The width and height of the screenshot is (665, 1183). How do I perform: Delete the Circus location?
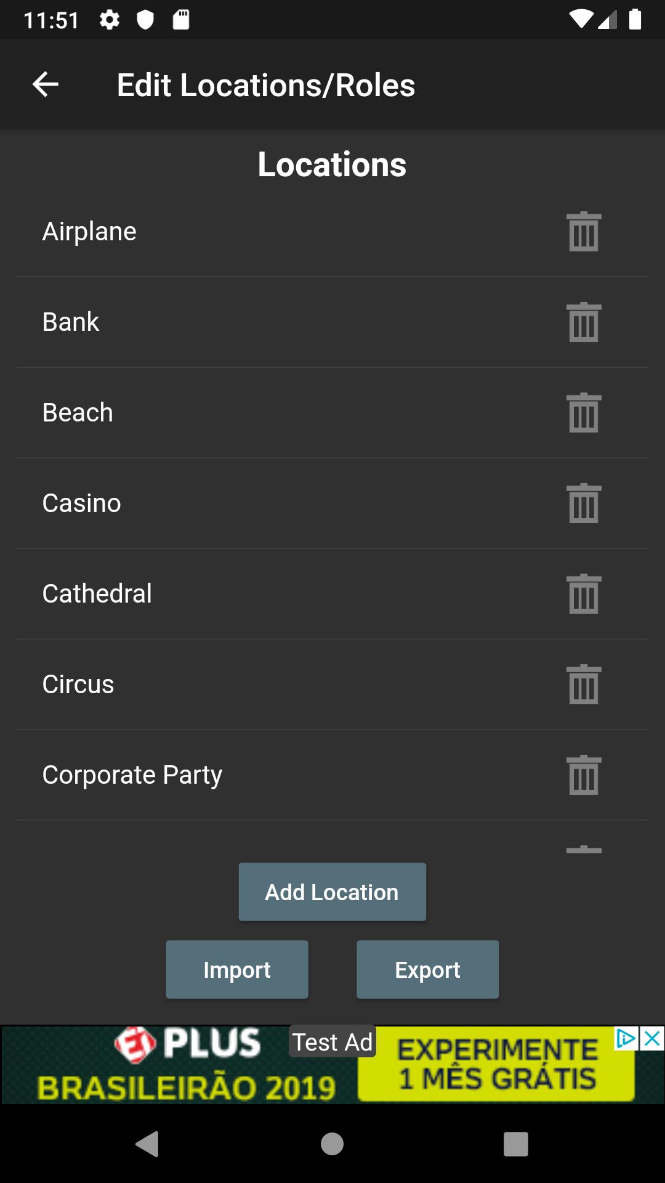click(584, 685)
